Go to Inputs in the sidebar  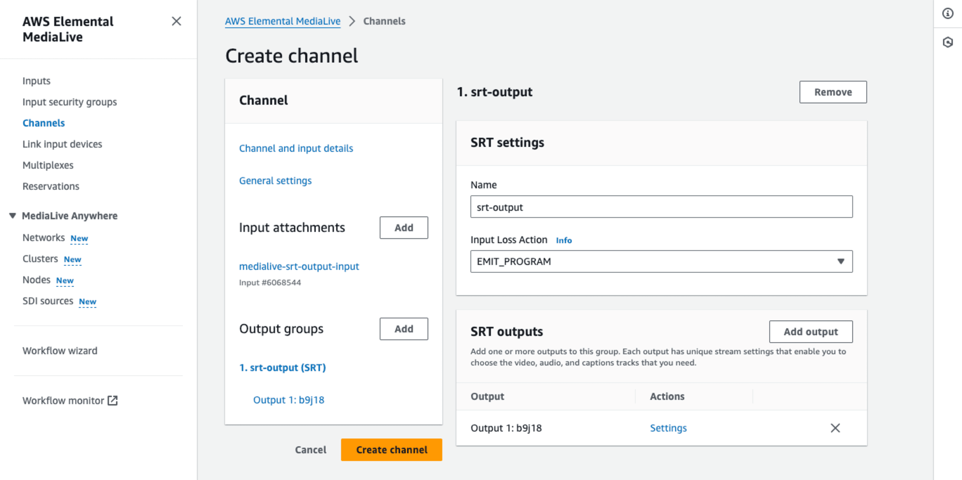[x=37, y=81]
